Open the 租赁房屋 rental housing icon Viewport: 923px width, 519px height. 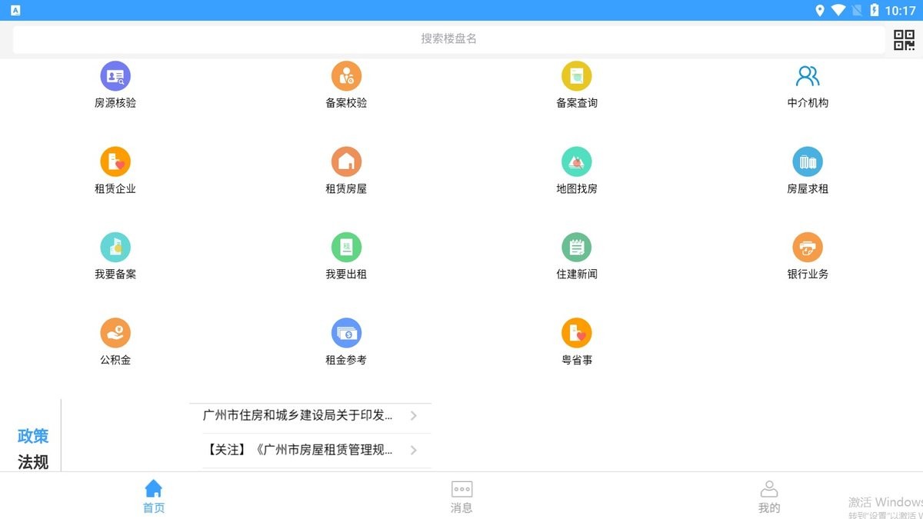(346, 169)
